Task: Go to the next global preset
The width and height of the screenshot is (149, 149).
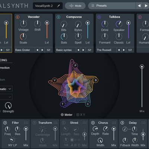Action: [146, 6]
